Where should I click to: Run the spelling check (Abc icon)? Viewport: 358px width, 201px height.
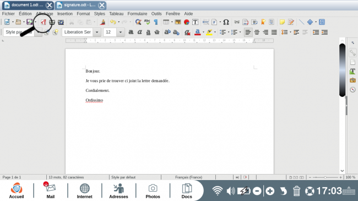[x=147, y=22]
